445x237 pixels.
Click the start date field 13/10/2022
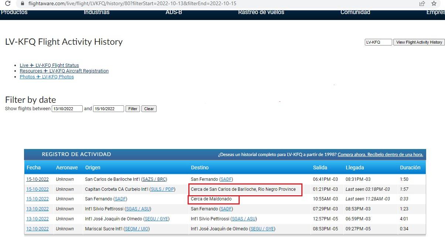click(x=67, y=109)
